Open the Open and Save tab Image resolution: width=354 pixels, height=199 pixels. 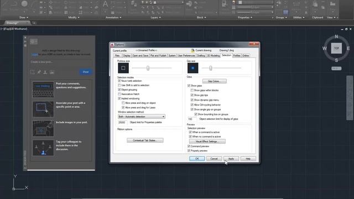click(140, 55)
